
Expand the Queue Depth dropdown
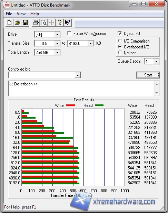(156, 62)
